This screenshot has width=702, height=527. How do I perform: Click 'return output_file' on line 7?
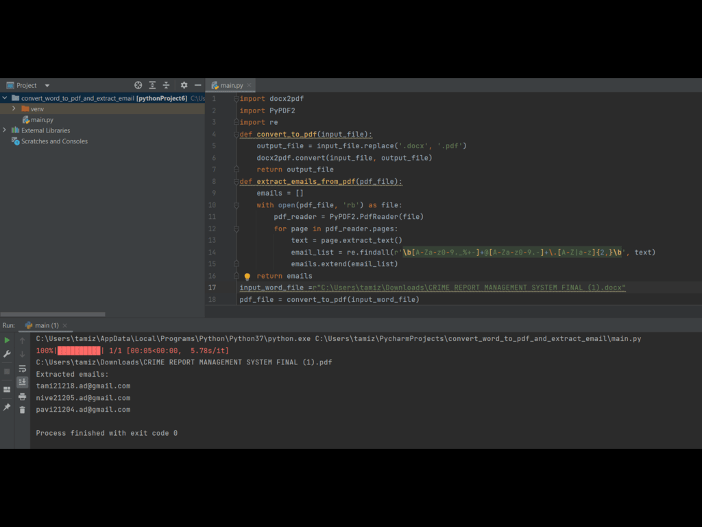pos(295,169)
